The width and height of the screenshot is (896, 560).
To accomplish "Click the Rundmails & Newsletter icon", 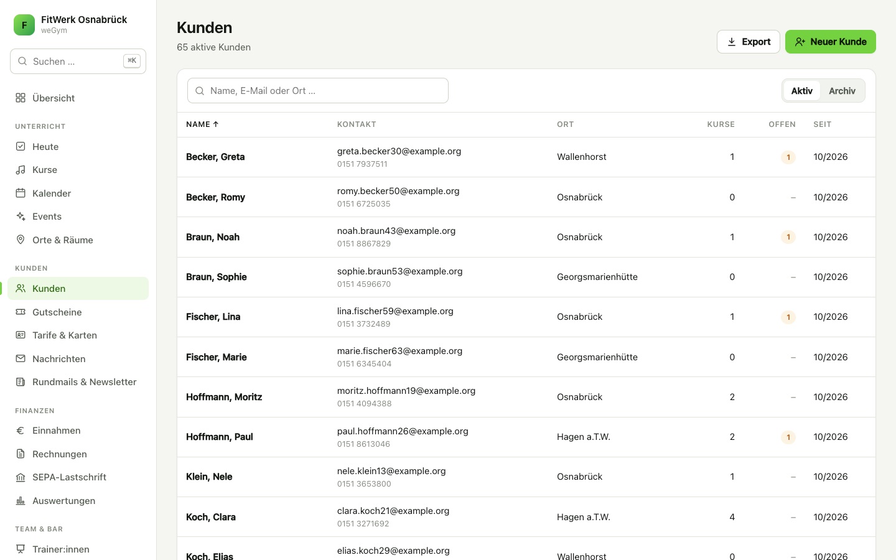I will 21,382.
